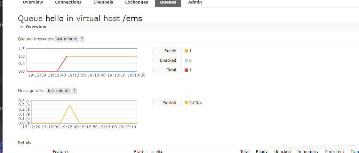The image size is (359, 153).
Task: Click the 'Features' label in Details
Action: (61, 151)
